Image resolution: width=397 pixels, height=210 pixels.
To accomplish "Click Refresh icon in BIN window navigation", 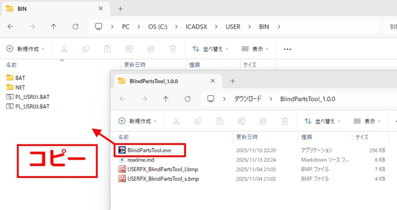I will [x=75, y=26].
